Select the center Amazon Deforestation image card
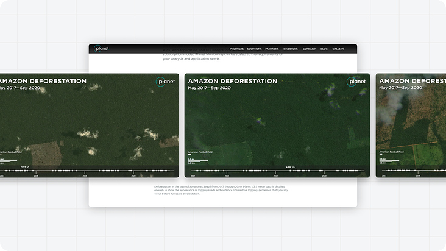This screenshot has width=446, height=251. point(277,125)
